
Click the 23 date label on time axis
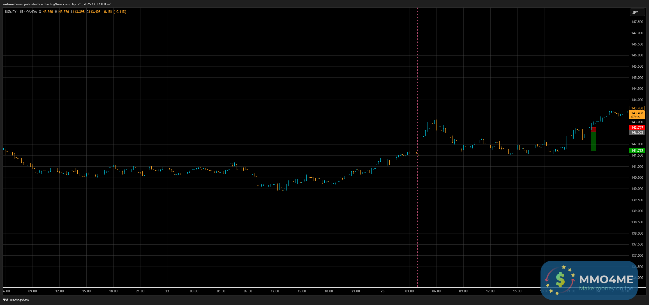(382, 291)
